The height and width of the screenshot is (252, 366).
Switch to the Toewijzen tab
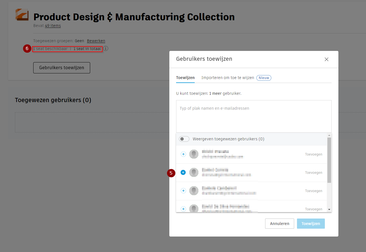point(185,78)
